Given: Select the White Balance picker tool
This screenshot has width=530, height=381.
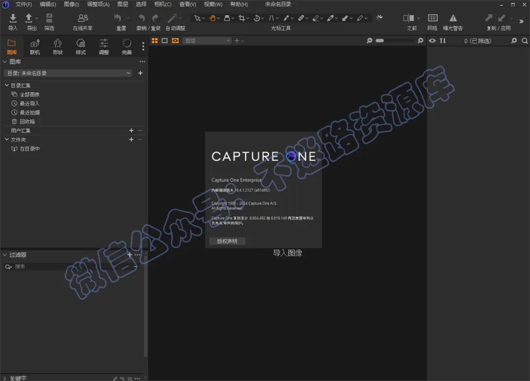Looking at the screenshot, I should pyautogui.click(x=330, y=18).
